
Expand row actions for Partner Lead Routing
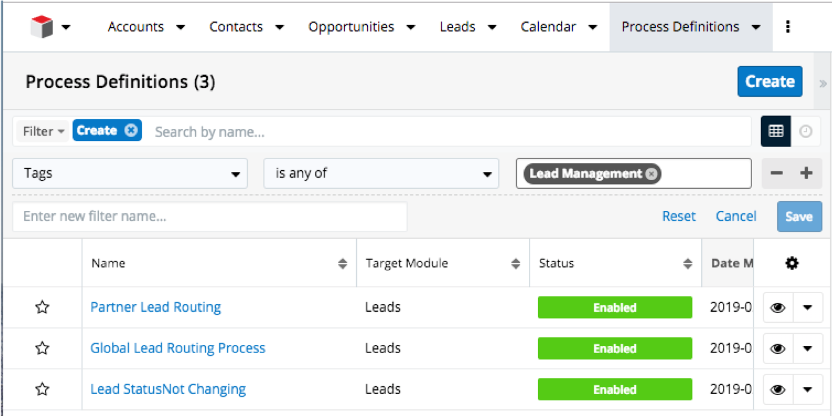point(808,308)
